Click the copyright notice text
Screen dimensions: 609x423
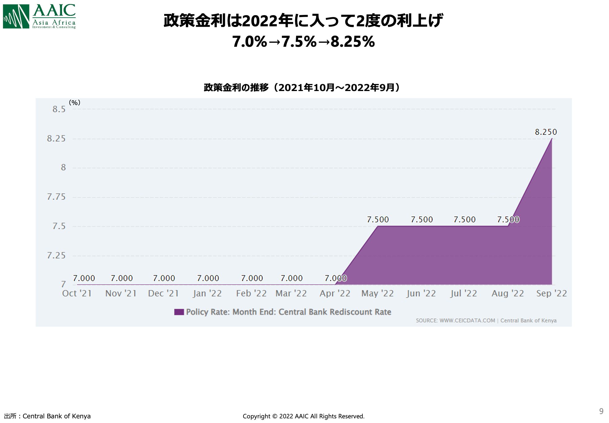[303, 416]
